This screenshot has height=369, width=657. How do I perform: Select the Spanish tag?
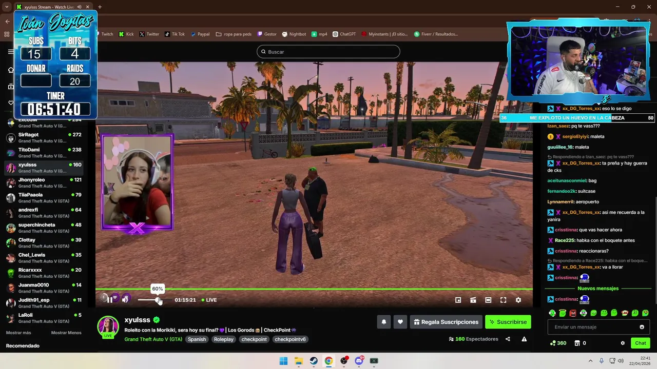197,339
